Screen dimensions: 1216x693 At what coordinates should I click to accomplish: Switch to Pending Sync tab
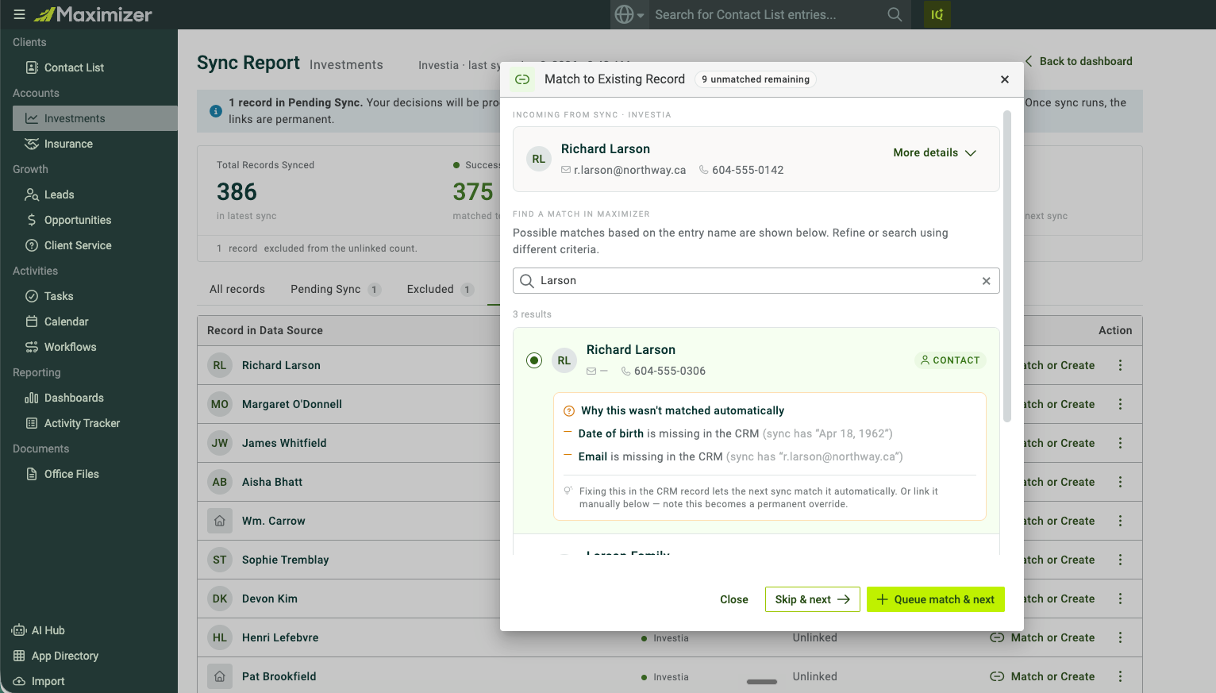coord(335,289)
